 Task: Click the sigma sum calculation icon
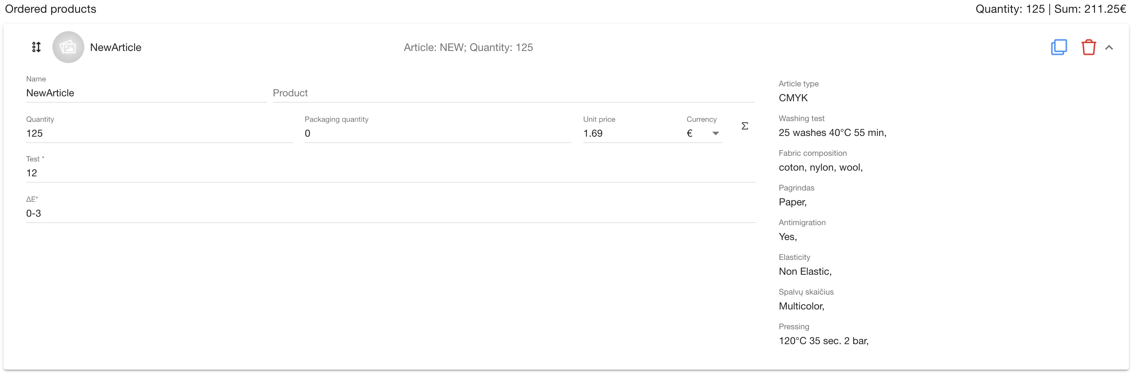click(744, 126)
